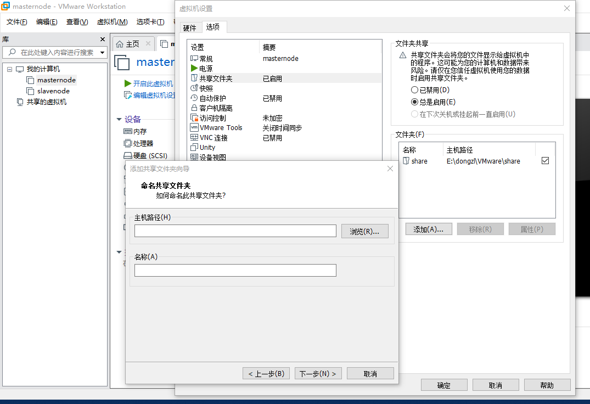Click the Guest Isolation (客户机隔离) lock icon
Image resolution: width=590 pixels, height=404 pixels.
coord(194,108)
